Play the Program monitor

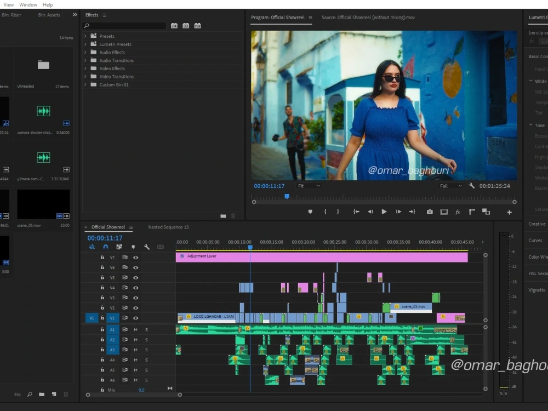click(x=384, y=212)
